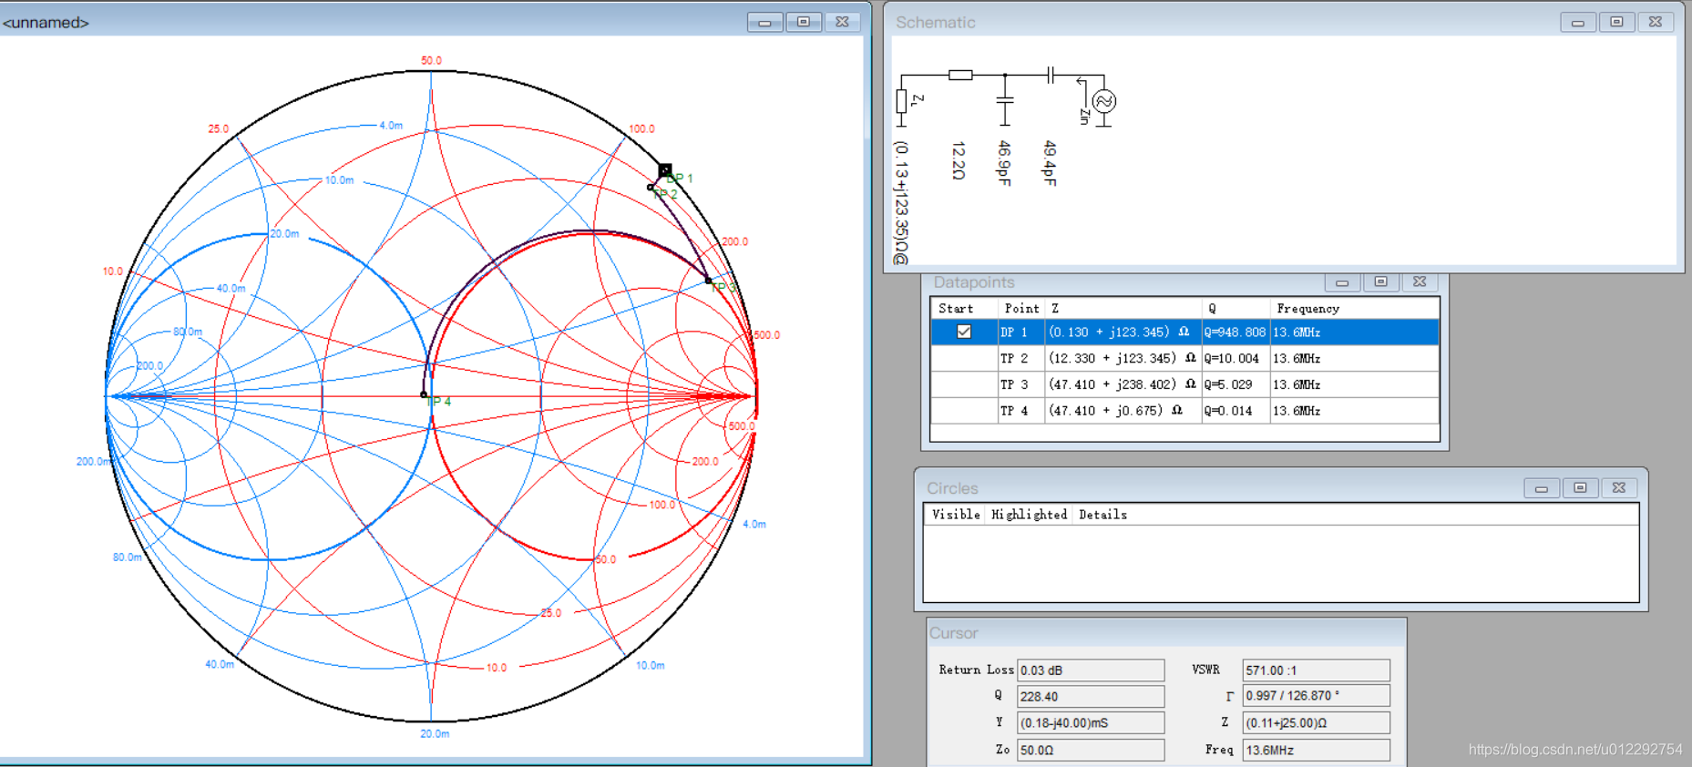Select the Zin source symbol in schematic

point(1103,101)
